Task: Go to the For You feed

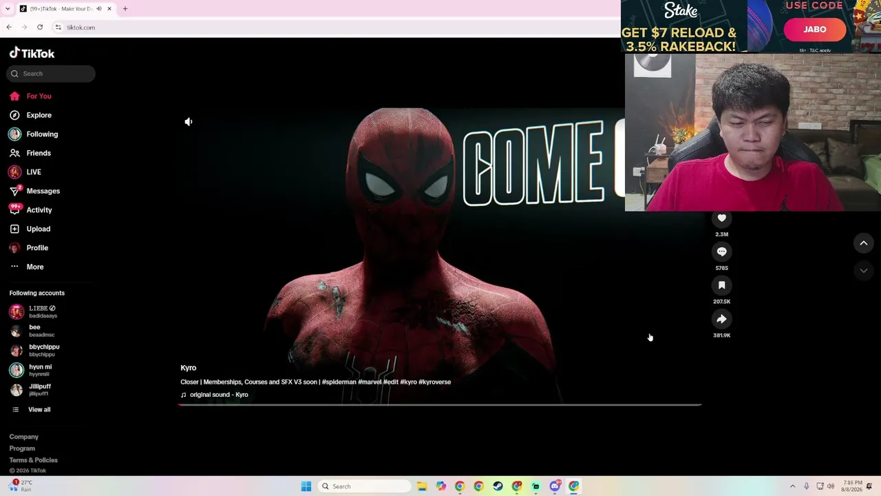Action: (x=30, y=96)
